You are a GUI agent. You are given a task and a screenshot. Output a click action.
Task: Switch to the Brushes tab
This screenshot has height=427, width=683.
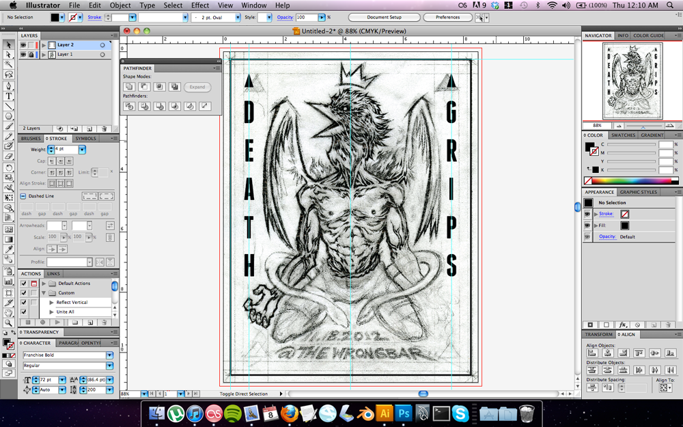coord(31,138)
